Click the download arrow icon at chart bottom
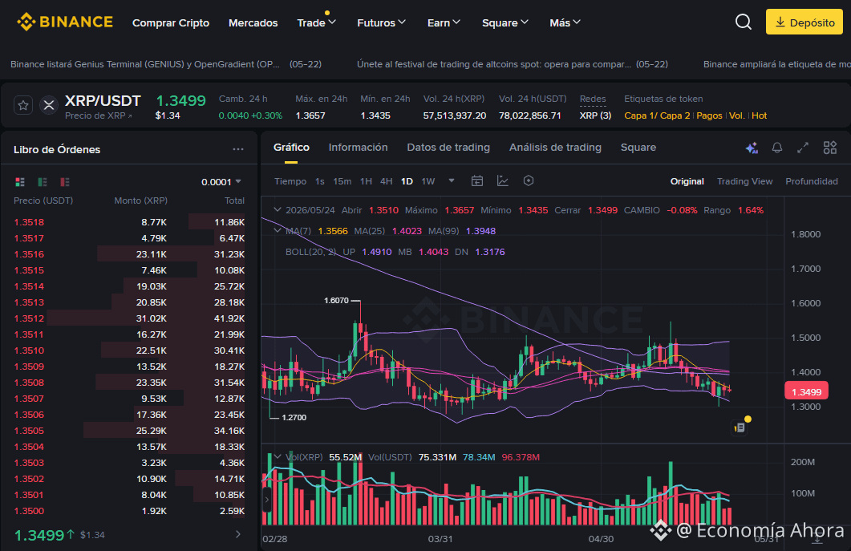Viewport: 851px width, 551px height. tap(817, 538)
